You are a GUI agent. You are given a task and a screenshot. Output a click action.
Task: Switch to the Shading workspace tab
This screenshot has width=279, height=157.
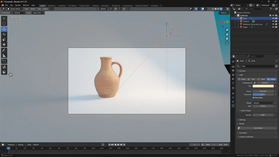(x=95, y=6)
